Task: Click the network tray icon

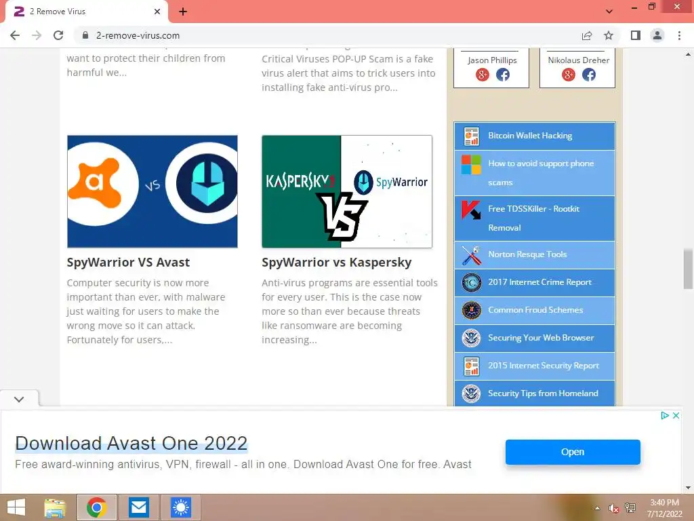Action: (x=630, y=508)
